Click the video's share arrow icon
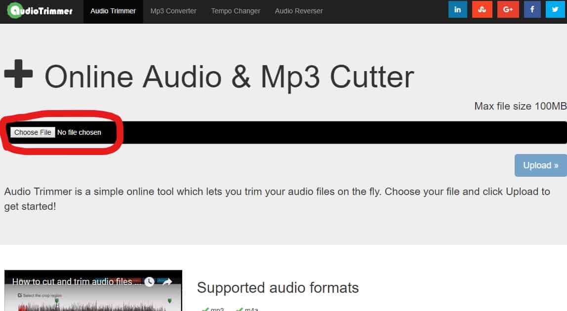The image size is (567, 311). click(x=167, y=282)
